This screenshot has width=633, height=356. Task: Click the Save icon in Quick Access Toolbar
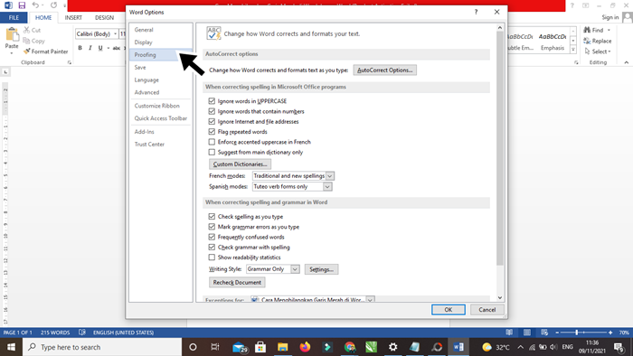point(22,5)
